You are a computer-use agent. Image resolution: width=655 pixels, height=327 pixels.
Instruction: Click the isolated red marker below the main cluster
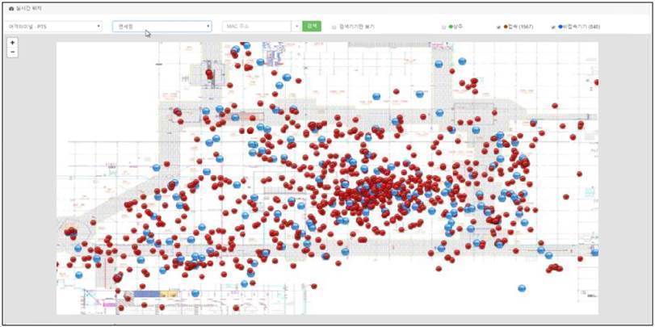tap(313, 286)
